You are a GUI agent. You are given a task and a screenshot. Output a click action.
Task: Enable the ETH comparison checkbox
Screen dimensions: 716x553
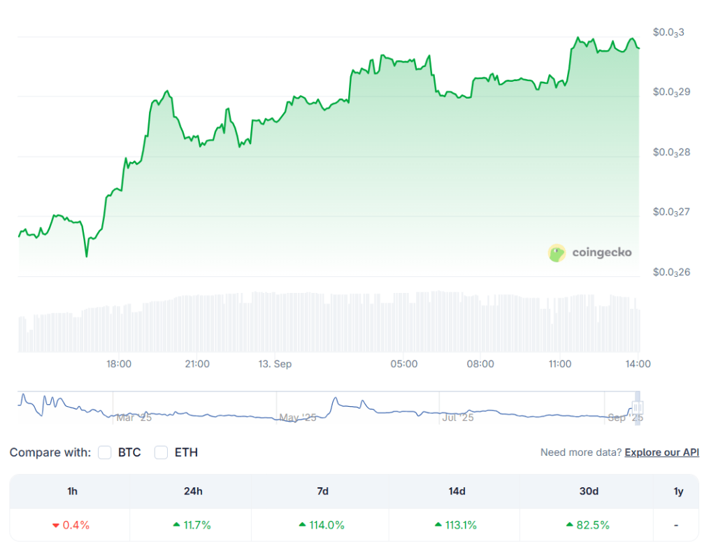(162, 452)
